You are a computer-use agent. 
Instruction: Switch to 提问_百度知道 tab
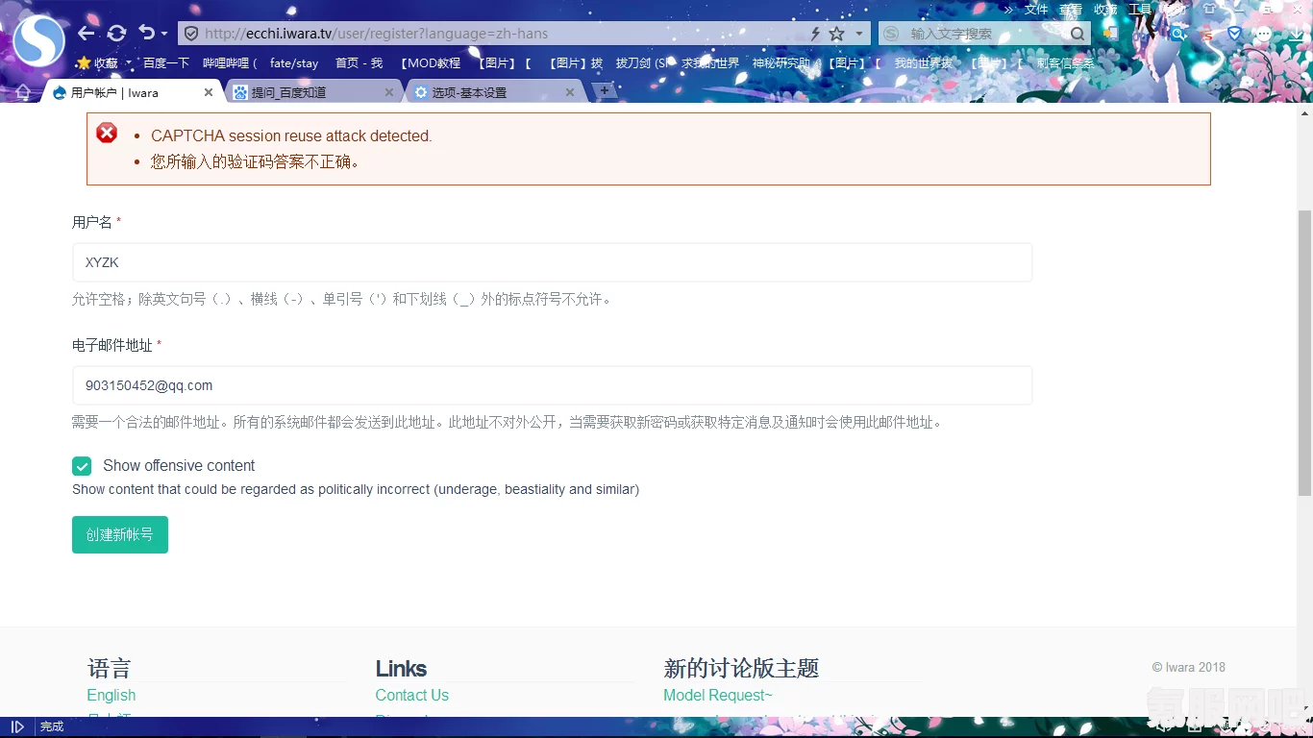(308, 93)
